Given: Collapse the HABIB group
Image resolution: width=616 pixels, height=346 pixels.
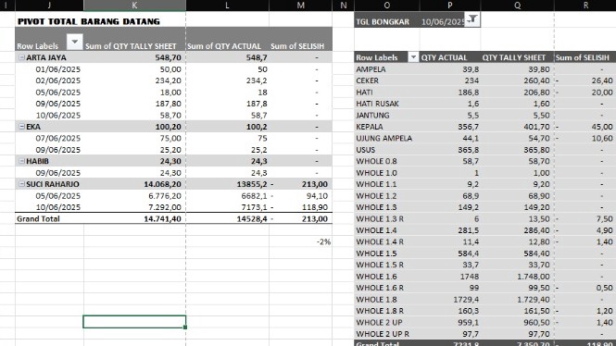Looking at the screenshot, I should click(x=21, y=161).
